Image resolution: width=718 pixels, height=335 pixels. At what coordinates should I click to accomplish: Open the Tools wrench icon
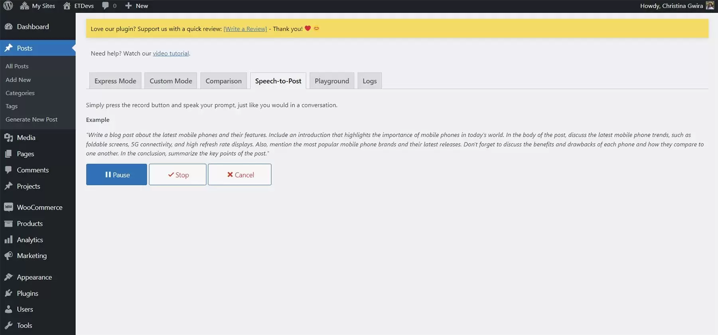[8, 325]
